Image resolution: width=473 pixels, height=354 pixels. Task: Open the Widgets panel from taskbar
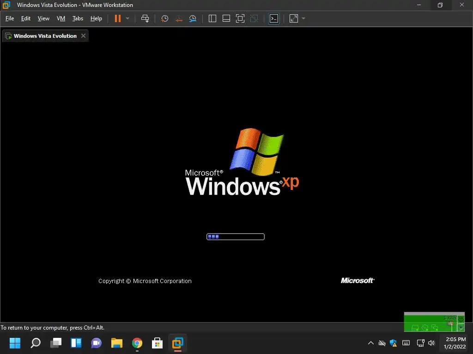point(76,343)
